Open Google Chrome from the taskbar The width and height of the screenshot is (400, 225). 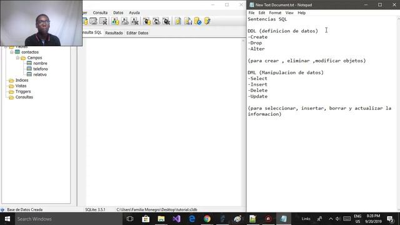207,219
